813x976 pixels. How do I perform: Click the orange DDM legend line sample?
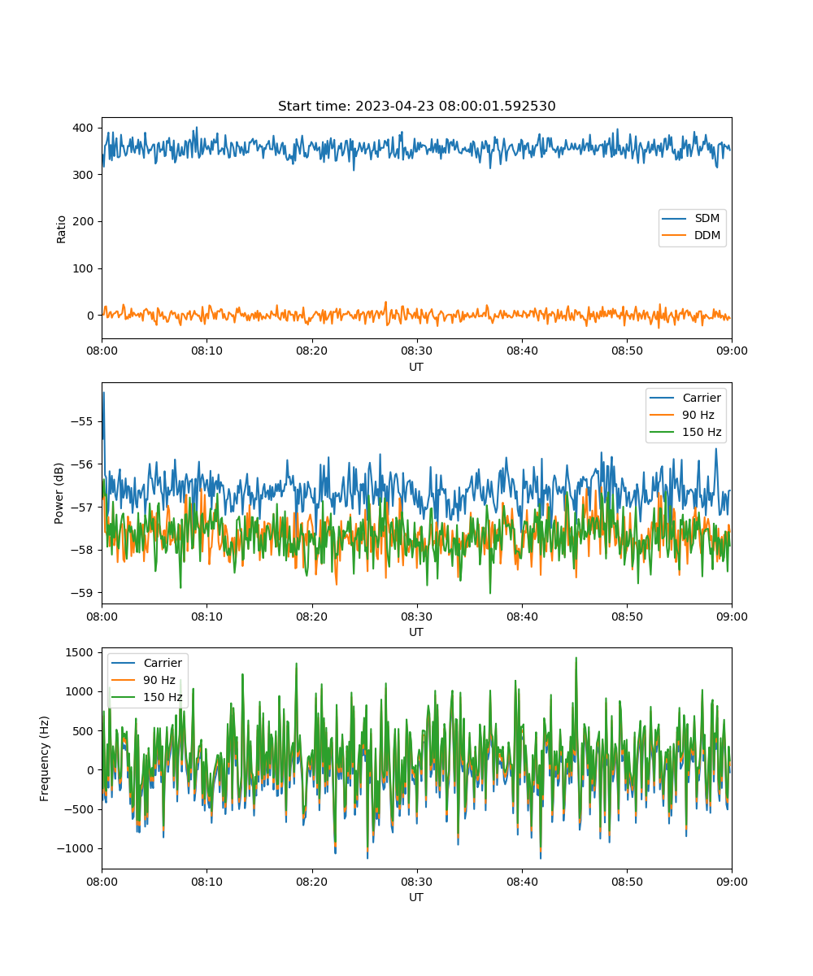click(x=676, y=236)
